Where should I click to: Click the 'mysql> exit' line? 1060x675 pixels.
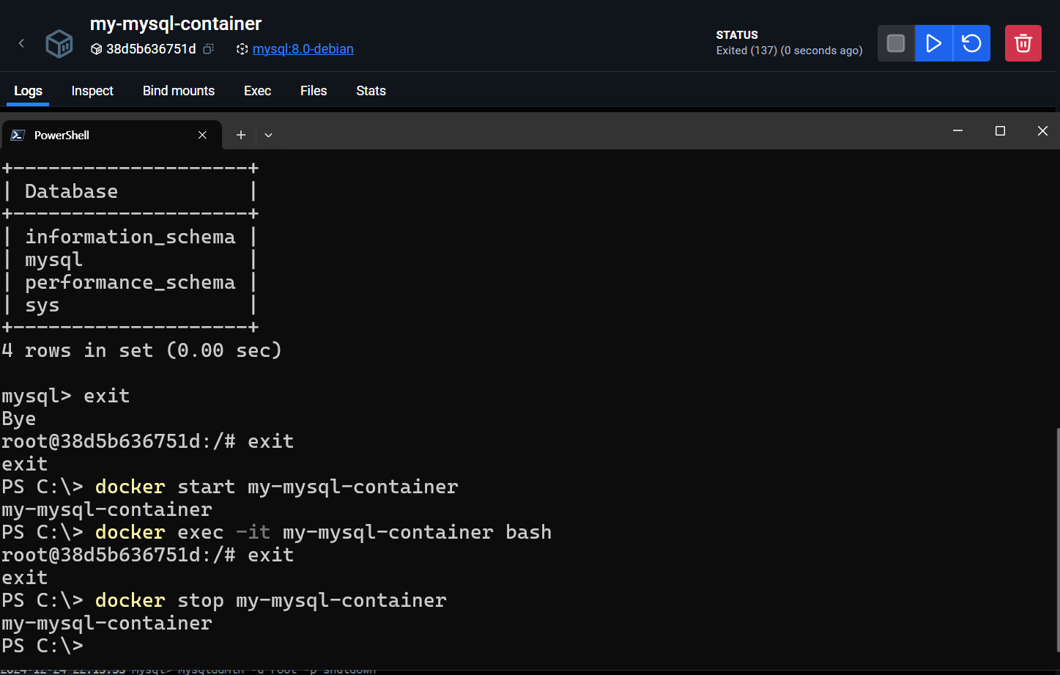tap(66, 396)
